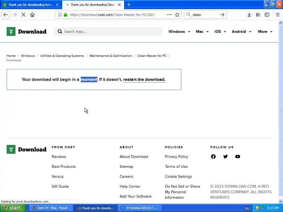Switch to the Revo download tab
This screenshot has height=212, width=283.
31,5
